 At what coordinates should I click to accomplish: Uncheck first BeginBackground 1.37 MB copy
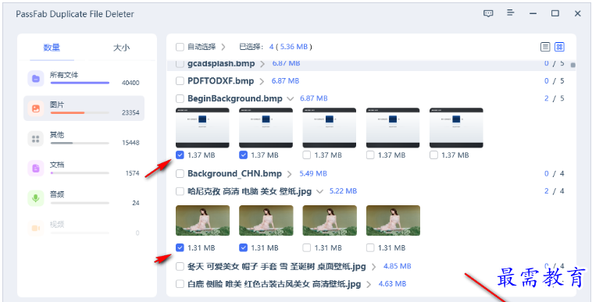(180, 155)
